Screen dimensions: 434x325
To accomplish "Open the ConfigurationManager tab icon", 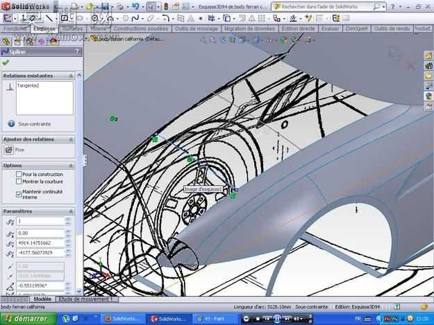I will click(x=29, y=42).
